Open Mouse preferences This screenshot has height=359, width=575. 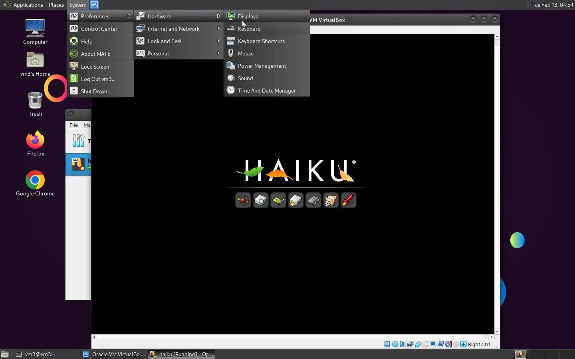coord(267,53)
